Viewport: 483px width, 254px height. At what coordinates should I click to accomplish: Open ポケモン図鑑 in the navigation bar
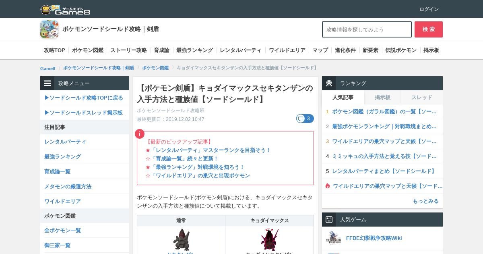coord(88,50)
